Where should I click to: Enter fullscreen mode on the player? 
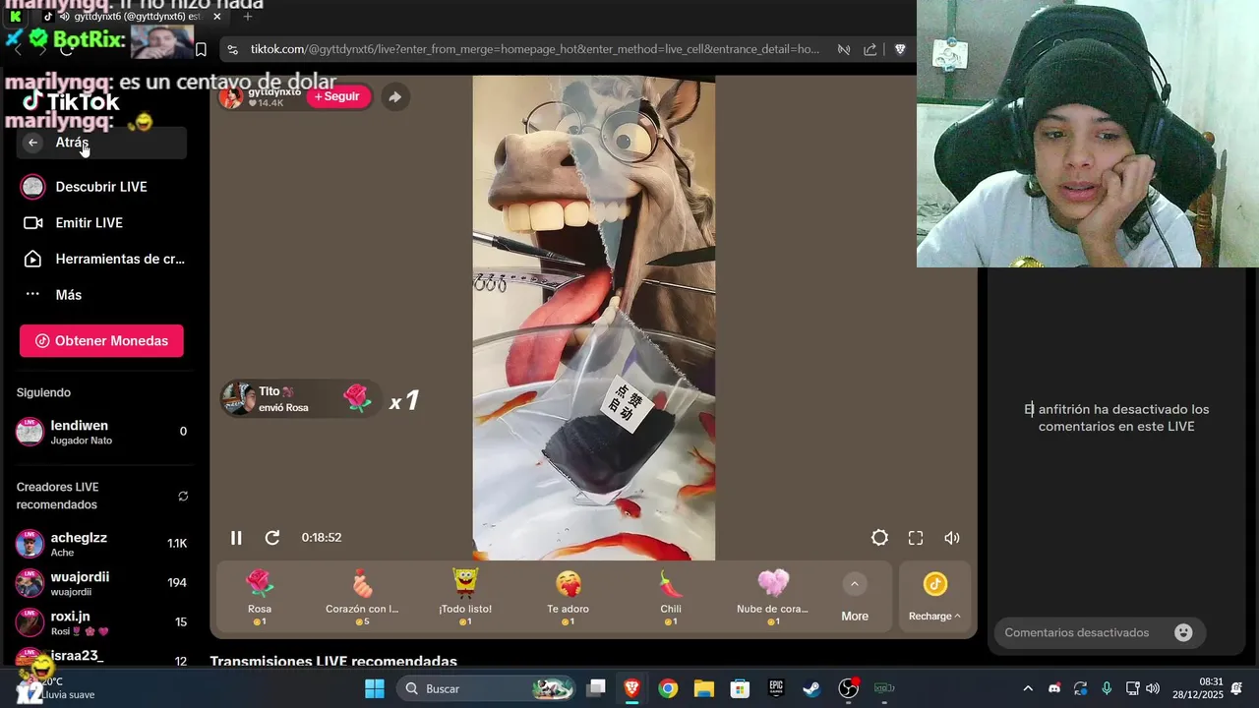pos(916,538)
